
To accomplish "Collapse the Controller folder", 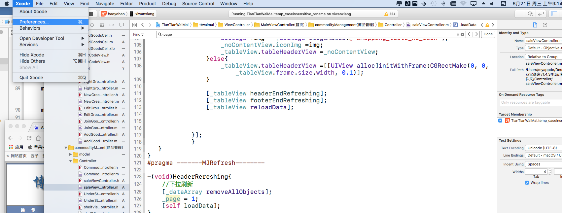I will (x=70, y=161).
